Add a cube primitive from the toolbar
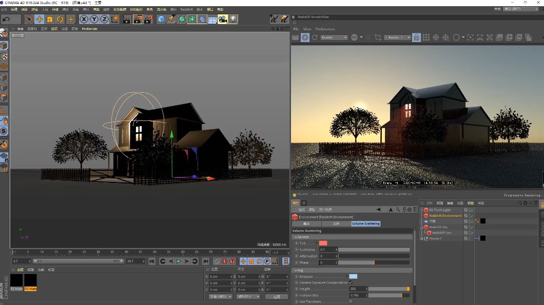Image resolution: width=544 pixels, height=305 pixels. [x=161, y=19]
